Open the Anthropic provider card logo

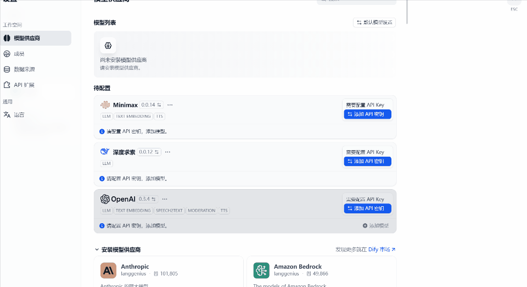108,271
